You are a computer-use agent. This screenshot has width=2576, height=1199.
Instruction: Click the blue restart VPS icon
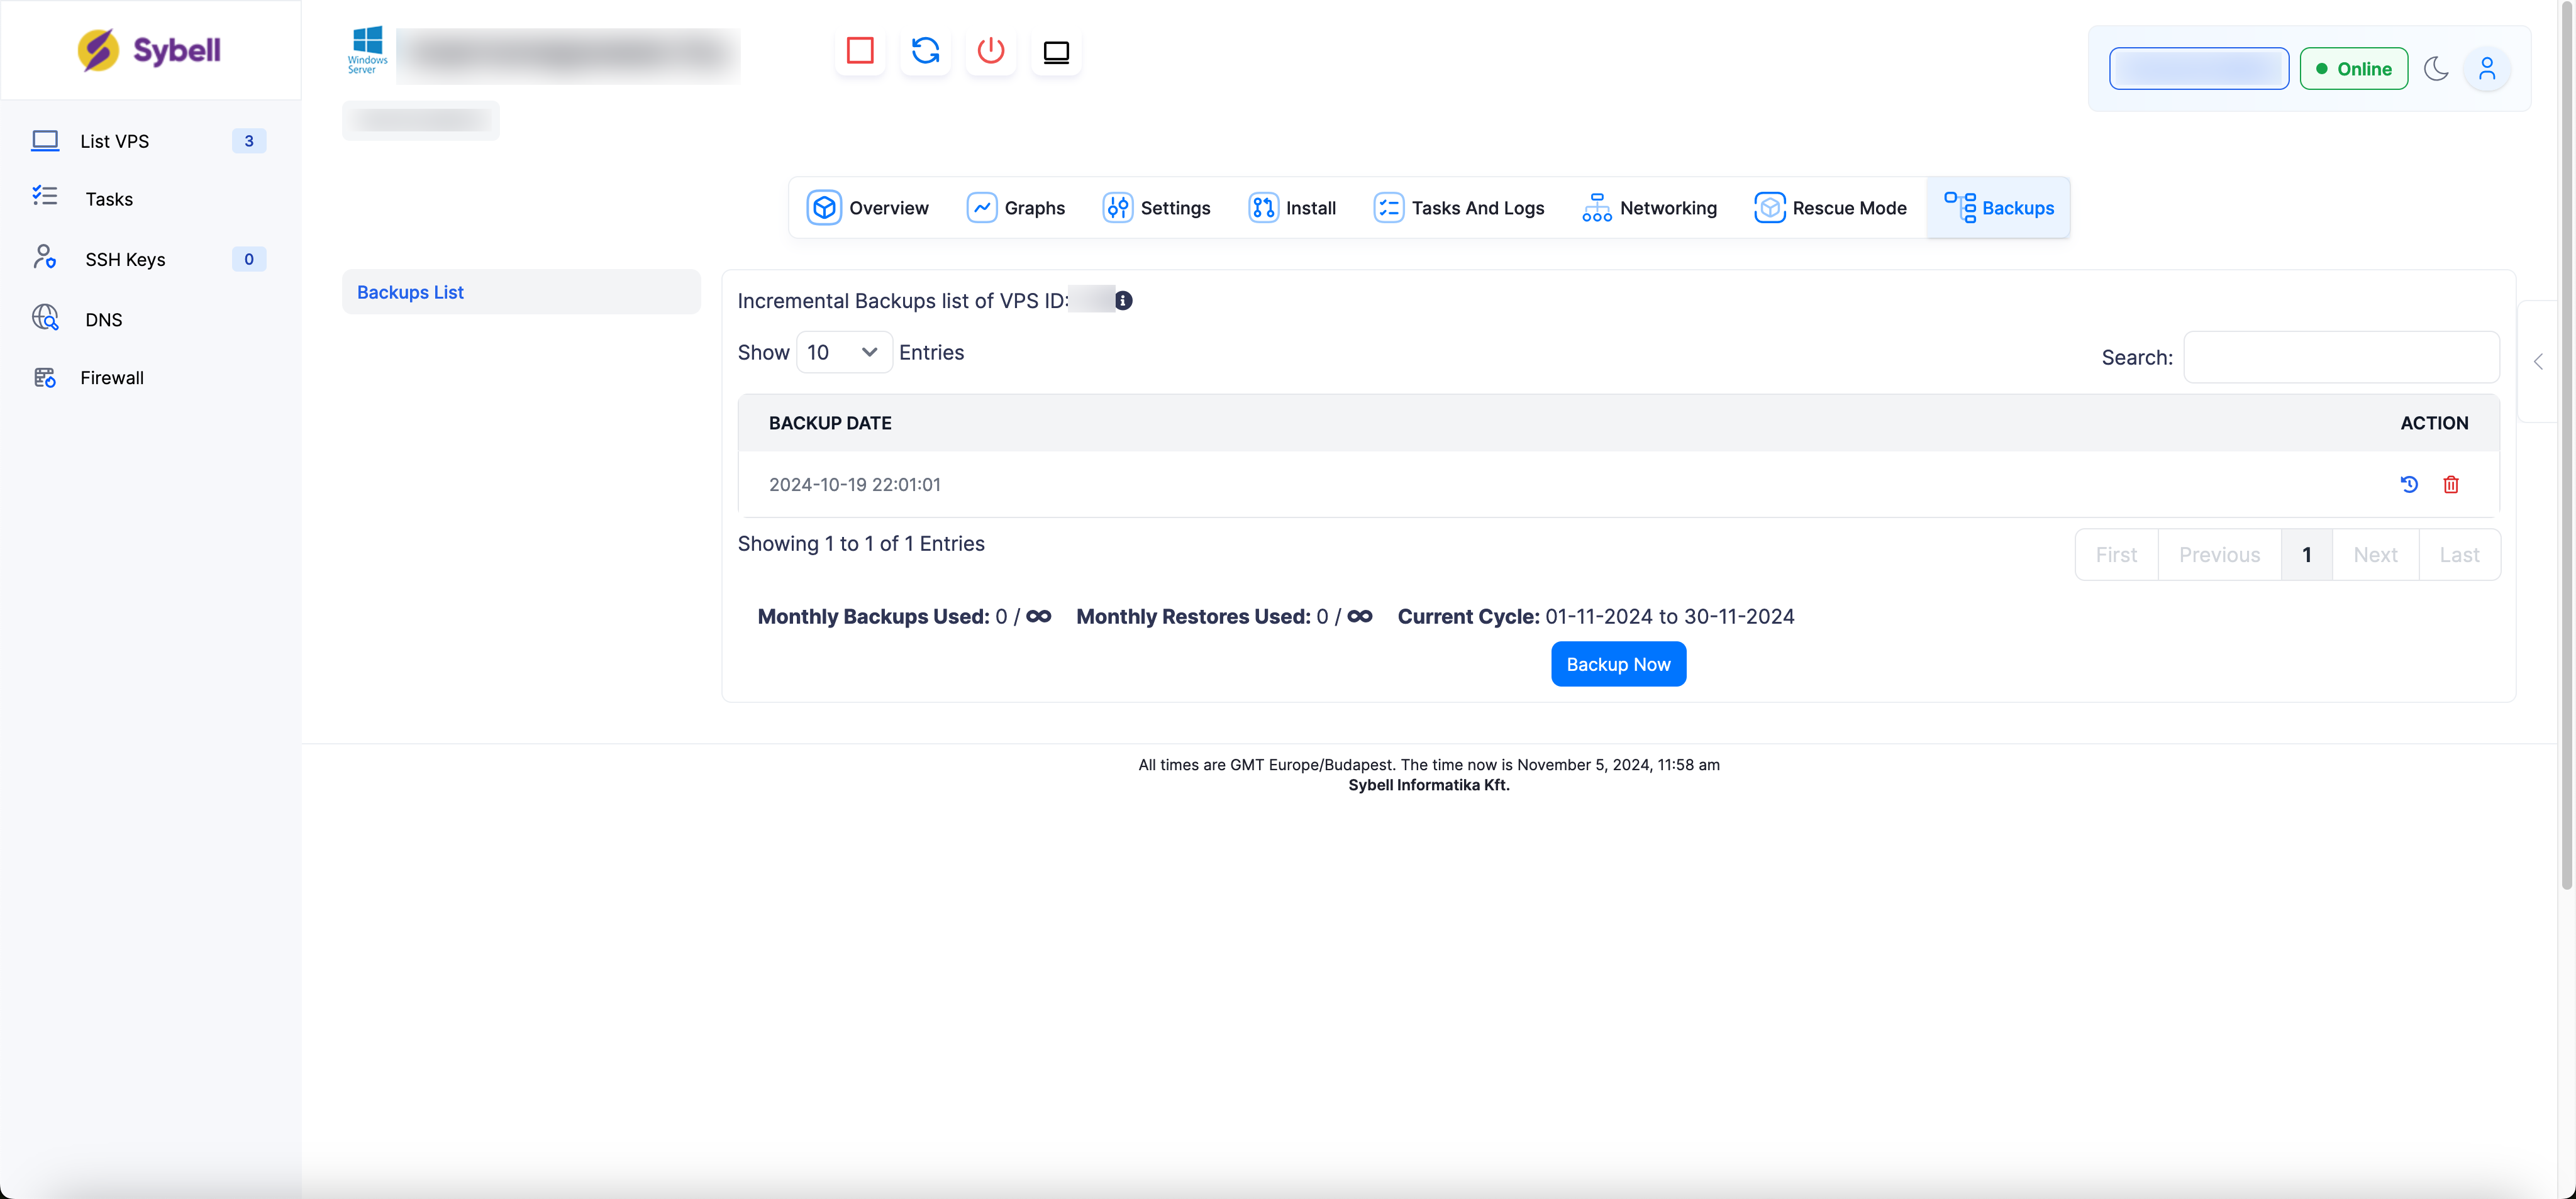coord(925,50)
